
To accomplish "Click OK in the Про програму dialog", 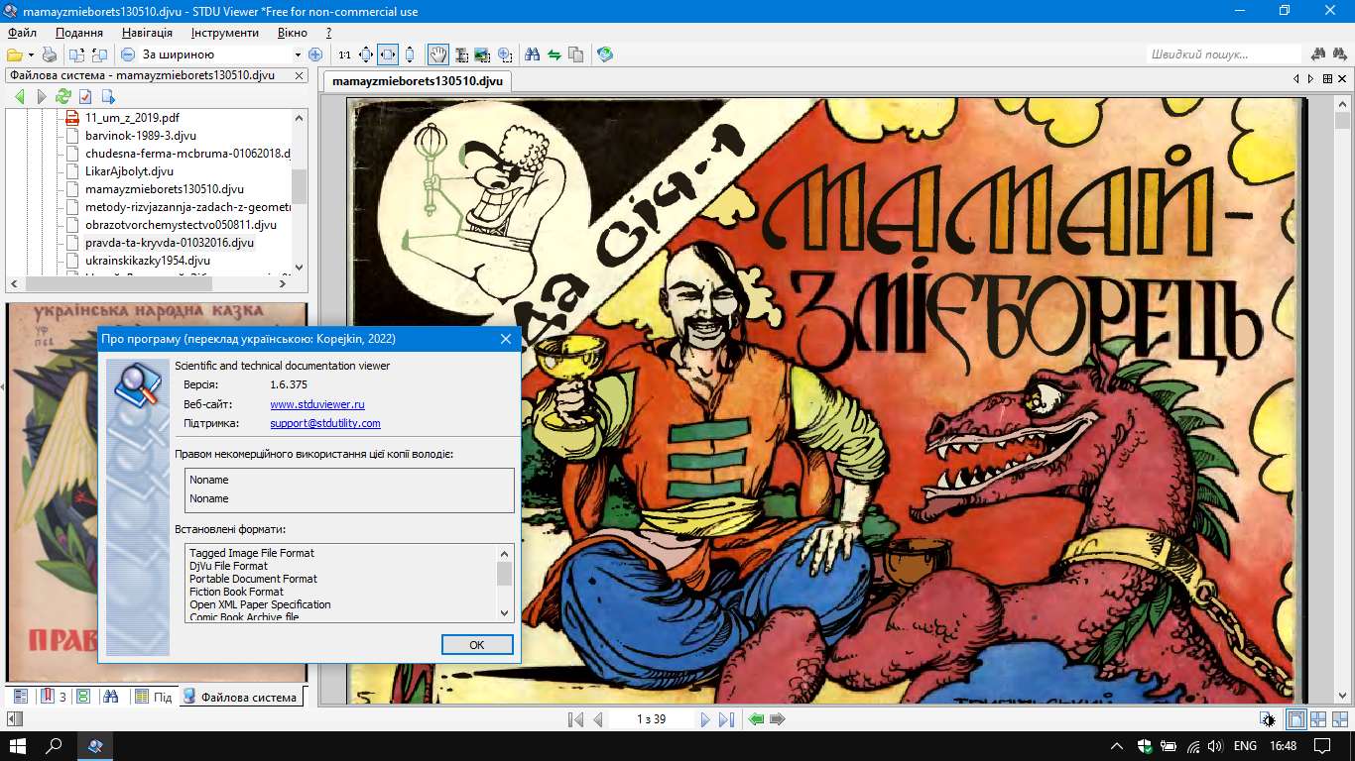I will pos(477,644).
